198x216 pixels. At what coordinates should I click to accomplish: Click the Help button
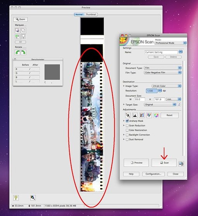pos(131,174)
